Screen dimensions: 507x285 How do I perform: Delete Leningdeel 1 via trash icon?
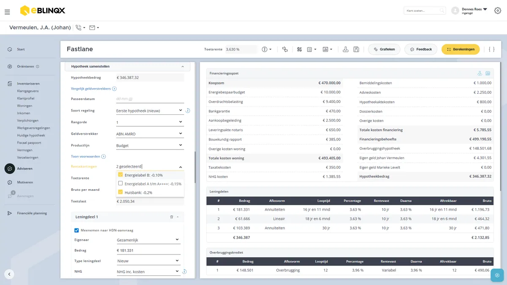point(172,217)
